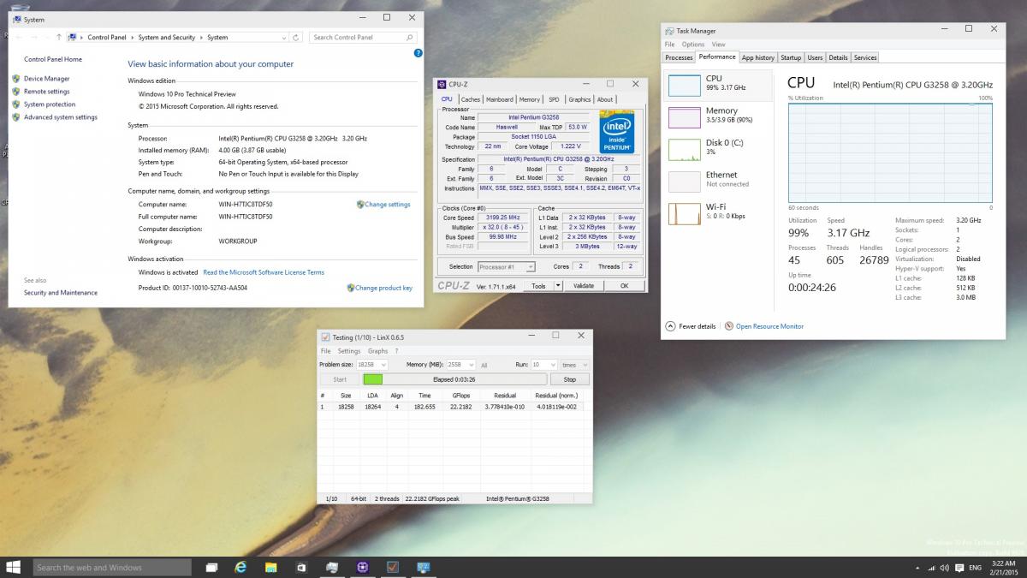1027x578 pixels.
Task: Open Advanced system settings link
Action: 60,117
